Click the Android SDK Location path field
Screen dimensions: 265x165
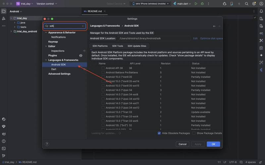[x=154, y=38]
